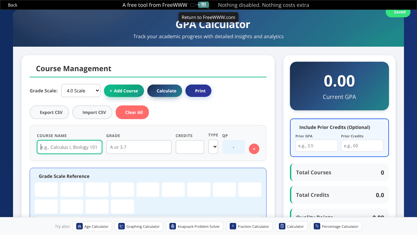417x235 pixels.
Task: Click the Total Credits stat row
Action: (x=339, y=195)
